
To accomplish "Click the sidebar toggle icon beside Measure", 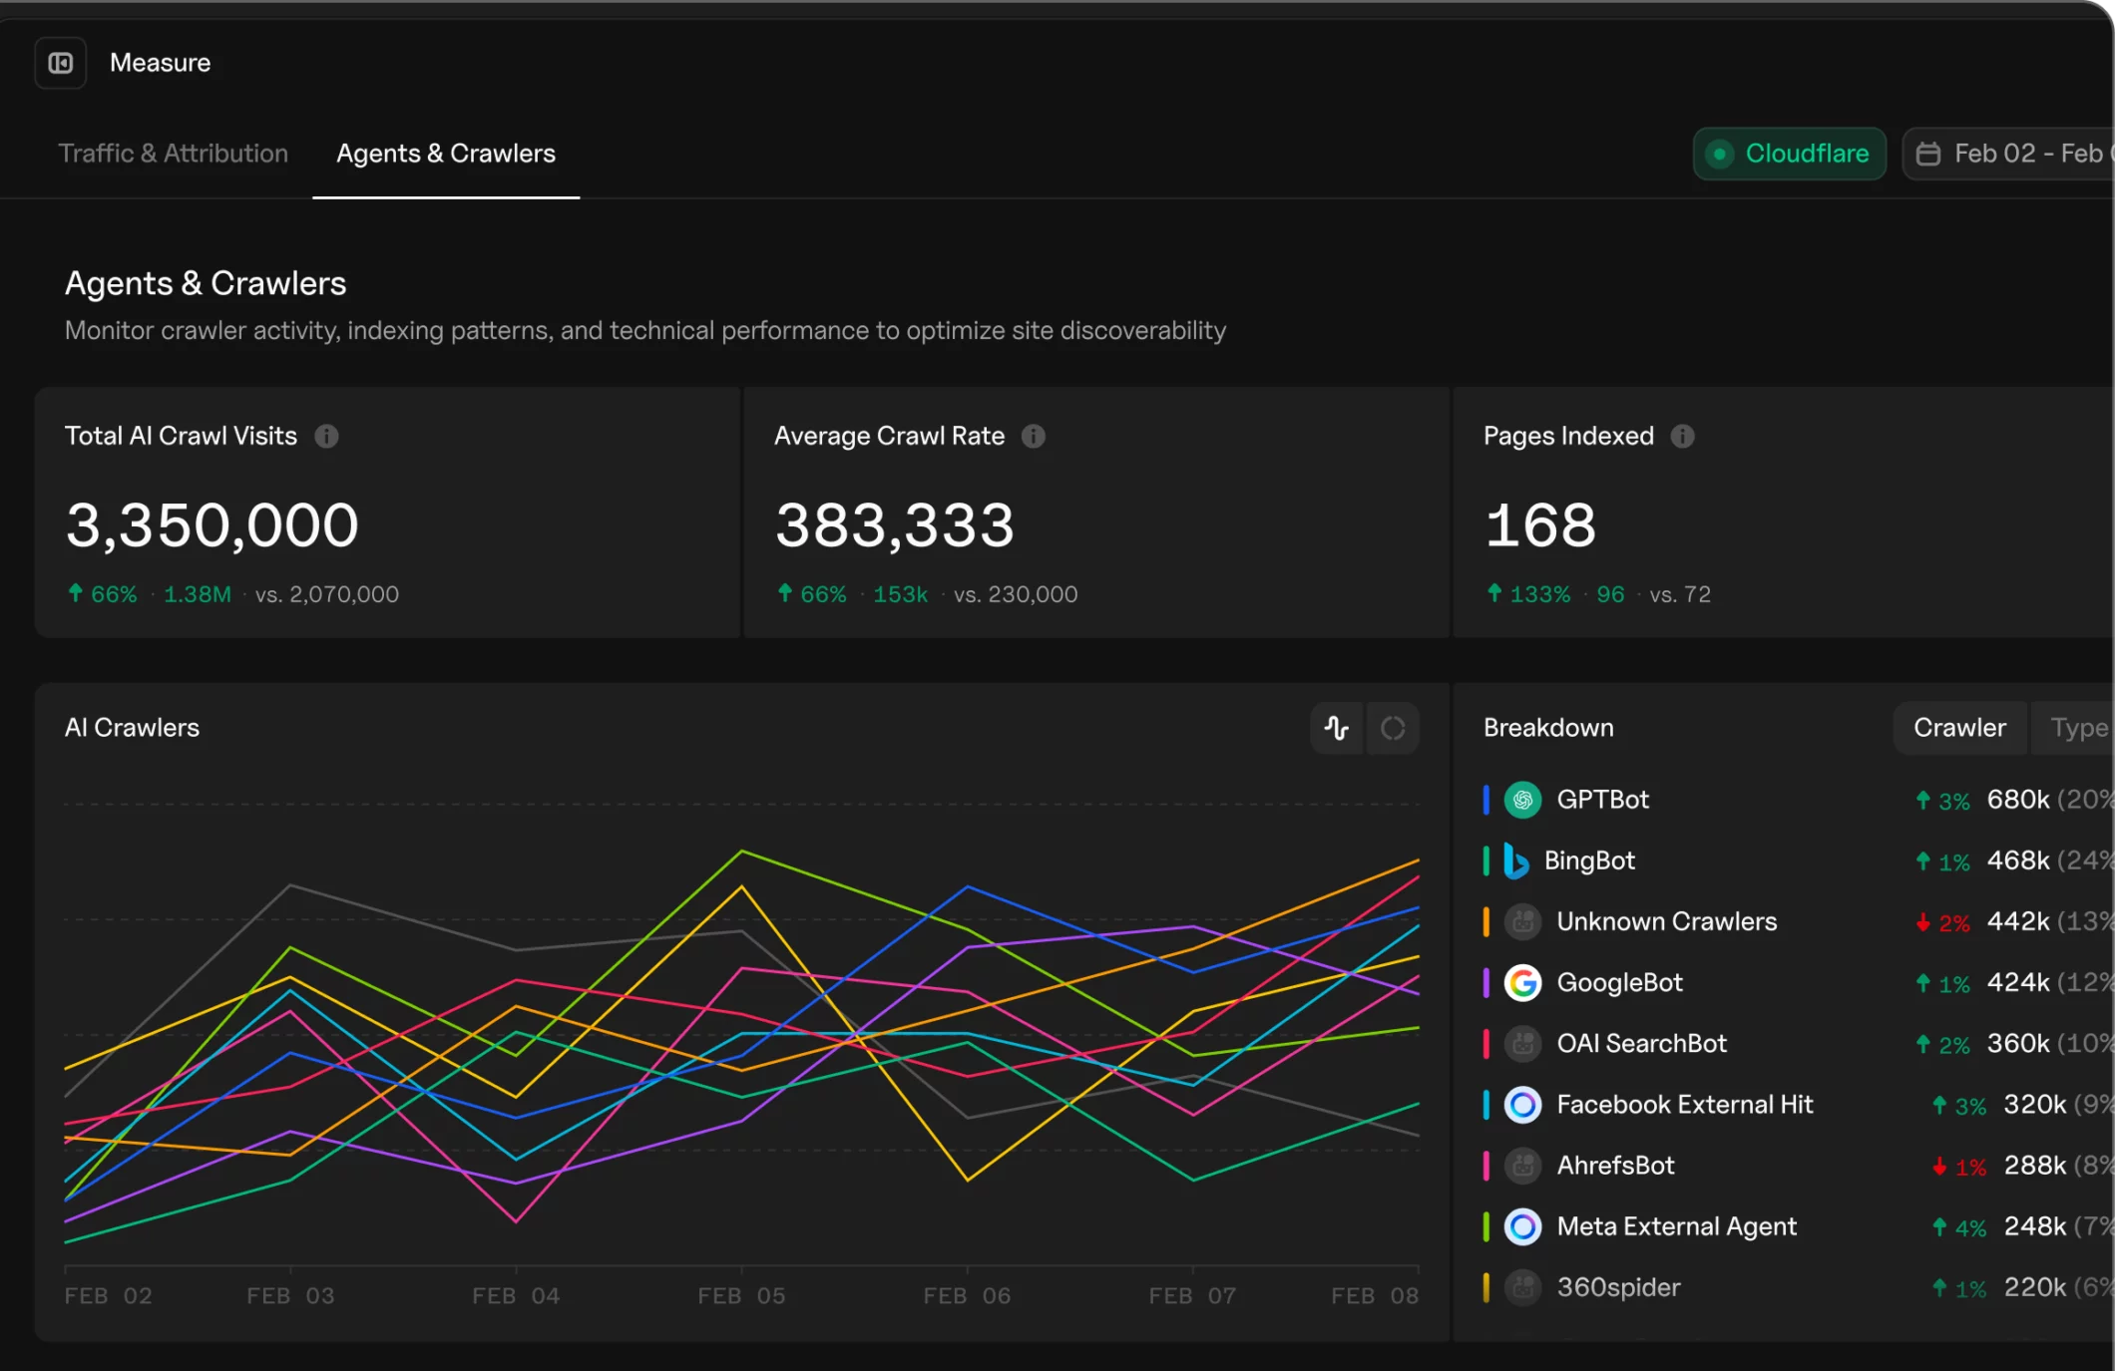I will point(60,62).
